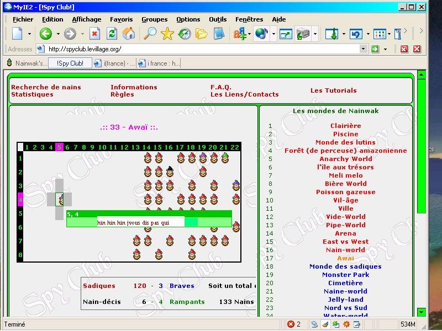Screen dimensions: 442x331
Task: Click the blue undo arrow window icon
Action: pos(356,34)
